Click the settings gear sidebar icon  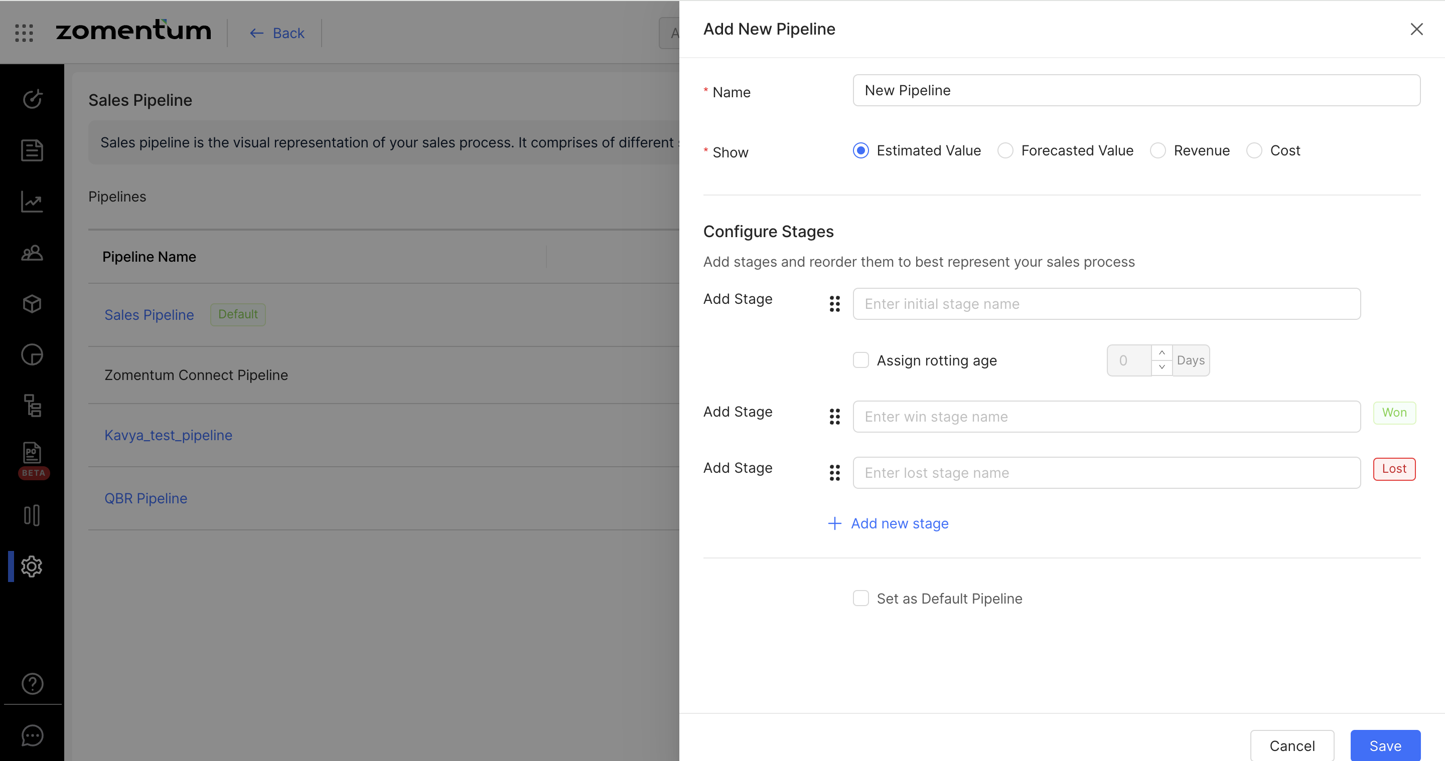[32, 566]
